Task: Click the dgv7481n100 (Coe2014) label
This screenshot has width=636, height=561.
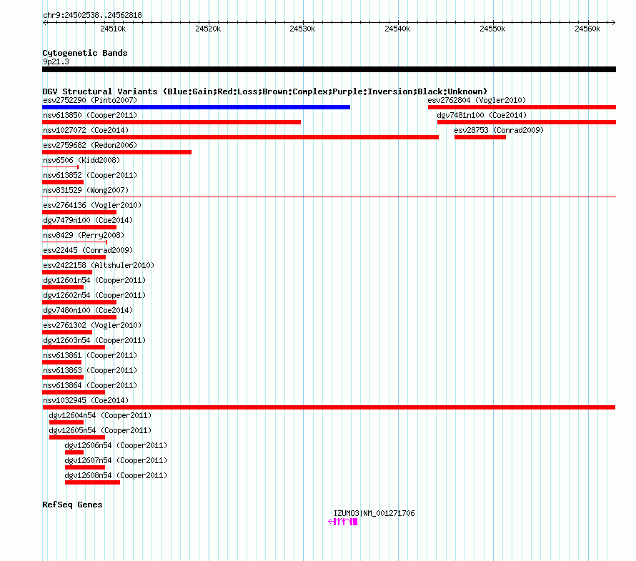Action: pyautogui.click(x=482, y=115)
